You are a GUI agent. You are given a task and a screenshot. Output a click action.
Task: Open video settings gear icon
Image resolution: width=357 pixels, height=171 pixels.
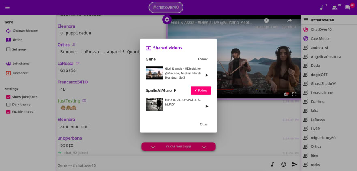coord(167,19)
